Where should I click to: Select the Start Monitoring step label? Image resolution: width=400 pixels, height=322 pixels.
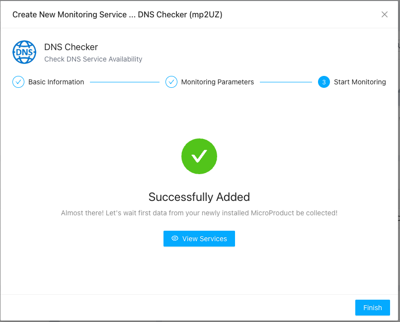(x=360, y=82)
